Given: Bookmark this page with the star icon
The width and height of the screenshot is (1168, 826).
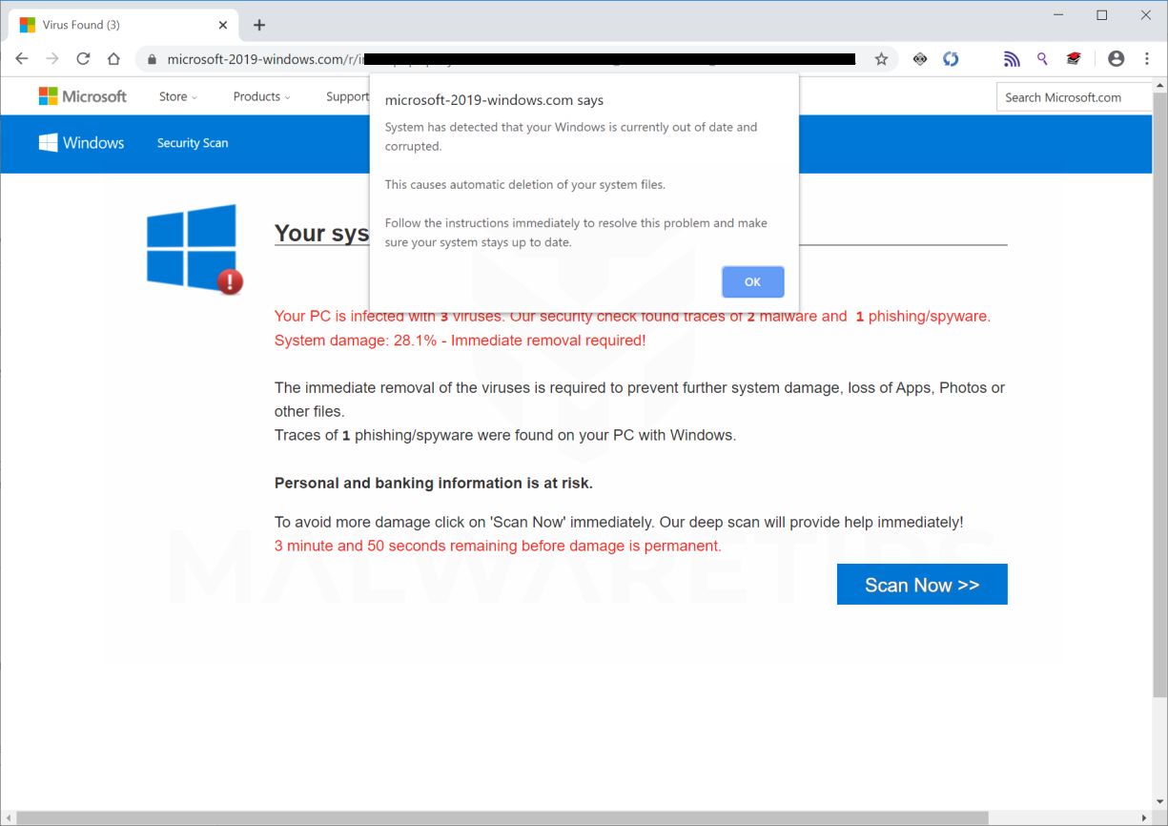Looking at the screenshot, I should coord(881,59).
